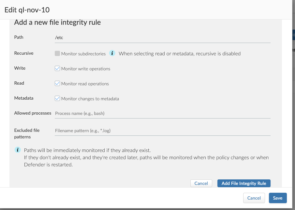This screenshot has height=210, width=295.
Task: Uncheck Monitor write operations
Action: point(57,69)
